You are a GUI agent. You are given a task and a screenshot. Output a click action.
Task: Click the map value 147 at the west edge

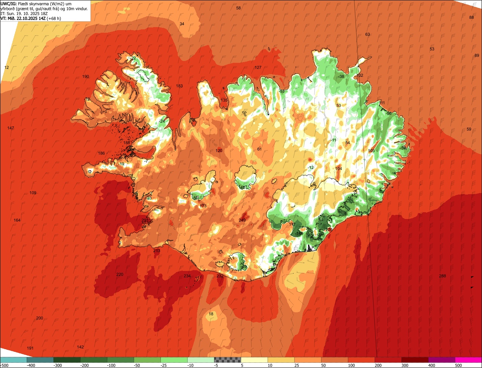coord(11,128)
